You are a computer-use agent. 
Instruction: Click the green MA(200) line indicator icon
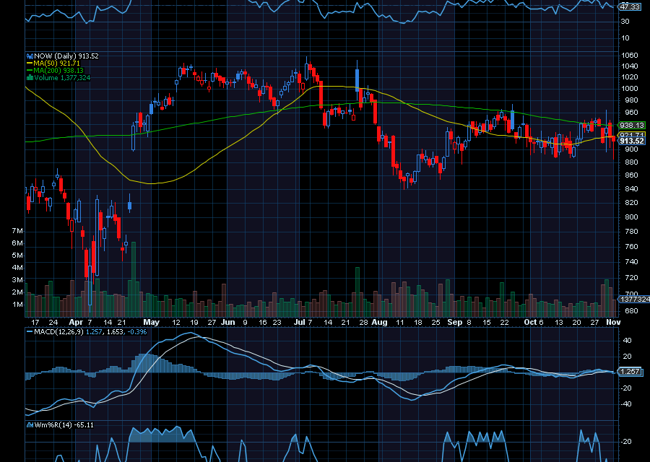pyautogui.click(x=30, y=70)
